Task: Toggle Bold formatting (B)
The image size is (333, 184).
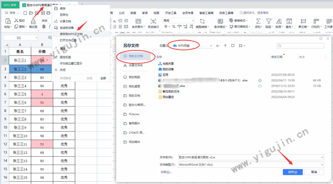Action: tap(44, 26)
